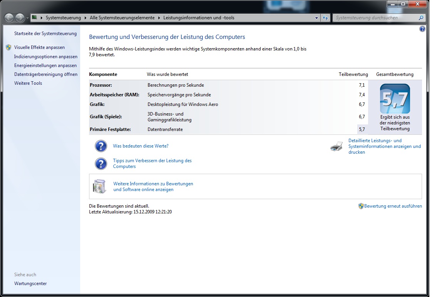
Task: Open Indizierungsoptionen anpassen
Action: pos(45,57)
